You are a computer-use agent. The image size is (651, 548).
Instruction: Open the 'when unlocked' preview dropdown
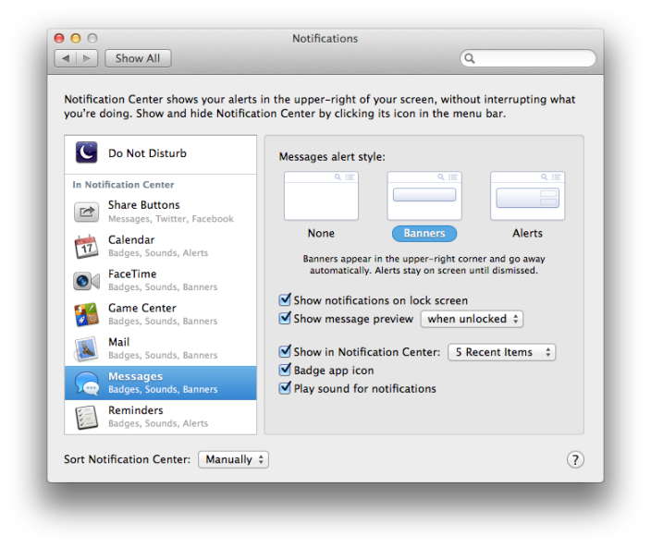coord(472,319)
